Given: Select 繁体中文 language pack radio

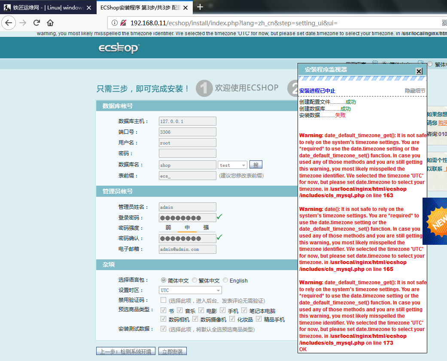Looking at the screenshot, I should 195,280.
